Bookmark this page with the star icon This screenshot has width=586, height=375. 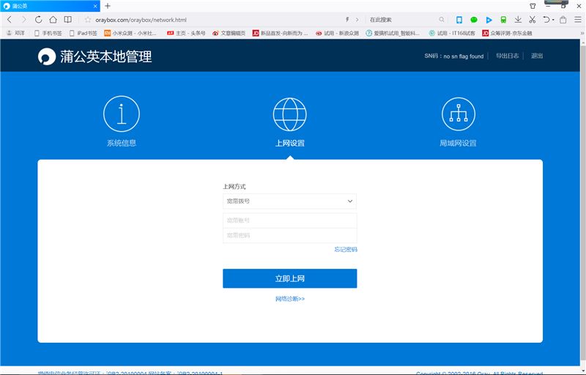pyautogui.click(x=88, y=20)
